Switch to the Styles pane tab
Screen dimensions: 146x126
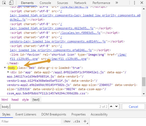[x=6, y=114]
